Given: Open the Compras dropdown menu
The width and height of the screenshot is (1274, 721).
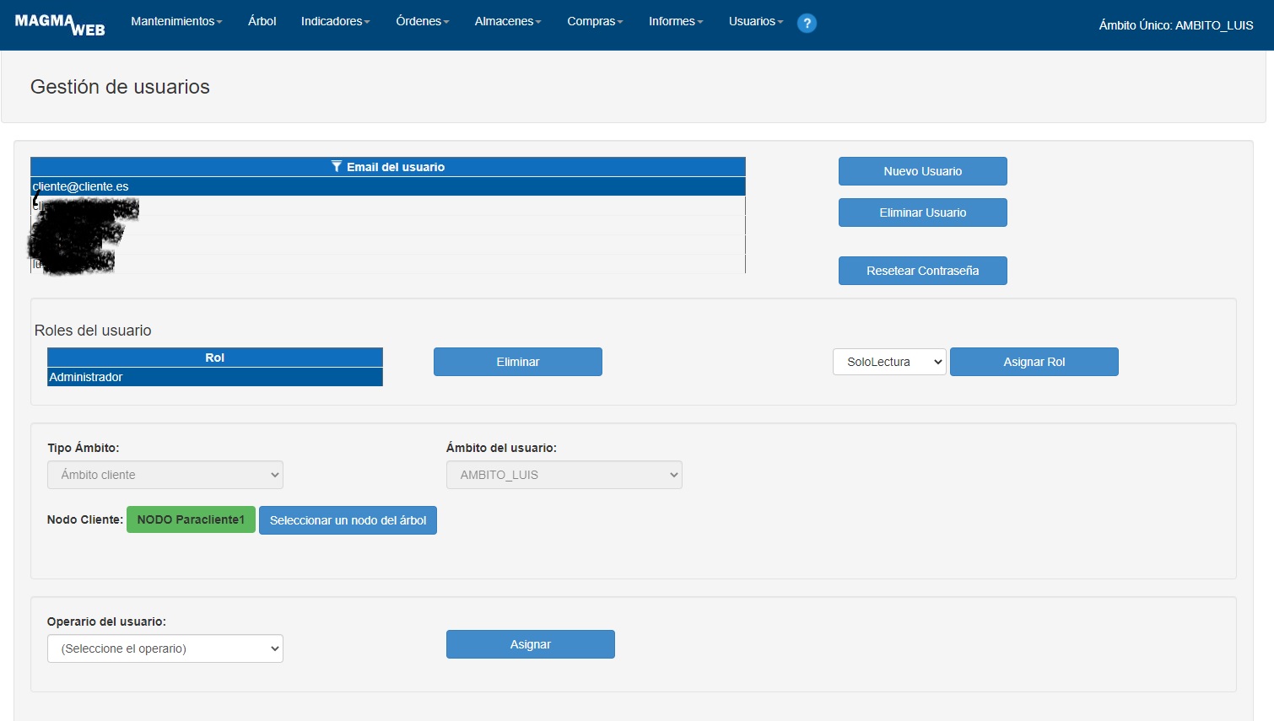Looking at the screenshot, I should tap(595, 22).
